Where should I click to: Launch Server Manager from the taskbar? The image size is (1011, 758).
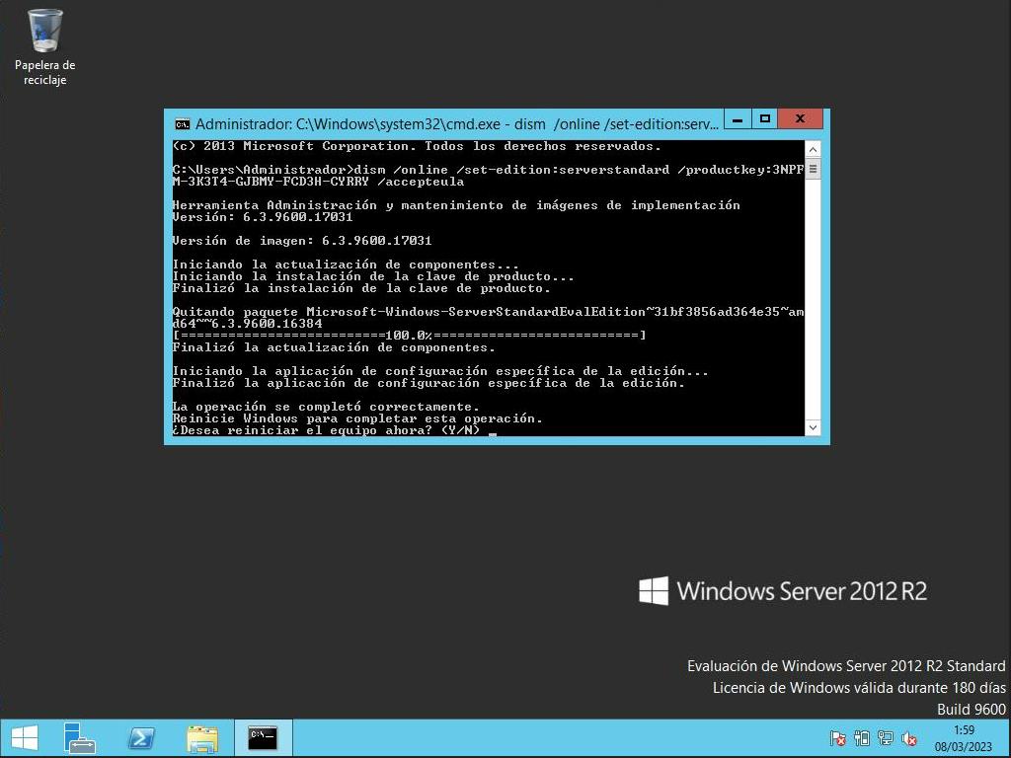pyautogui.click(x=79, y=738)
